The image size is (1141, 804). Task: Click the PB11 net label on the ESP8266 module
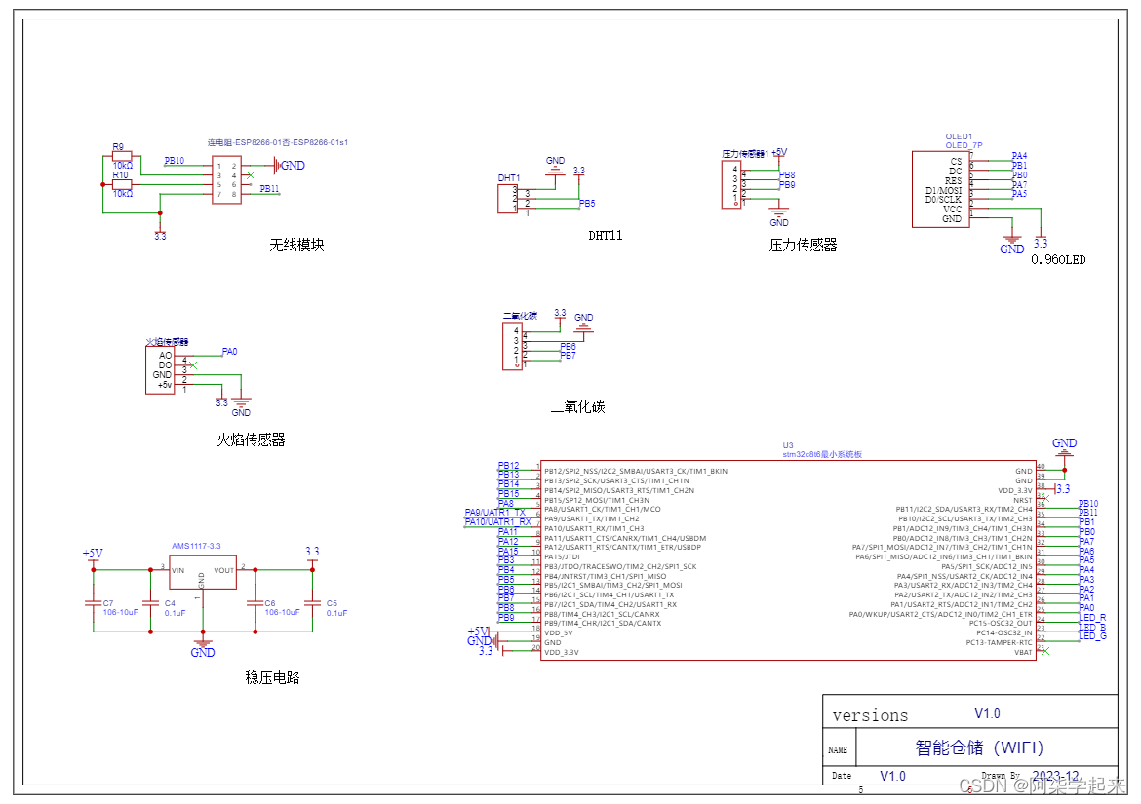269,188
